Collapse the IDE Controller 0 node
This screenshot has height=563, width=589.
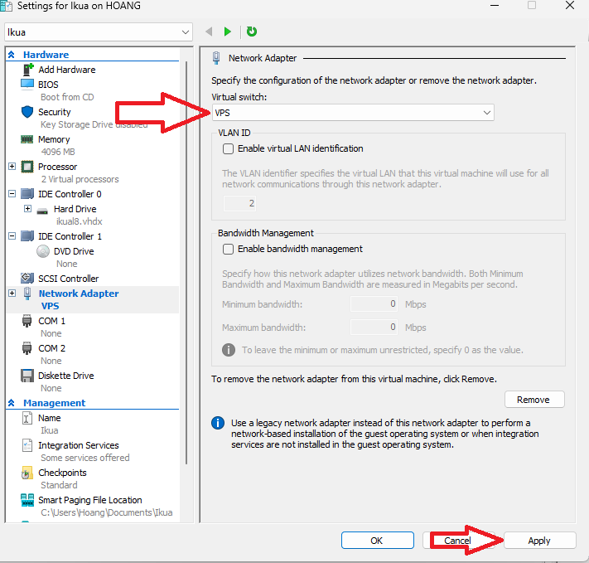click(12, 194)
